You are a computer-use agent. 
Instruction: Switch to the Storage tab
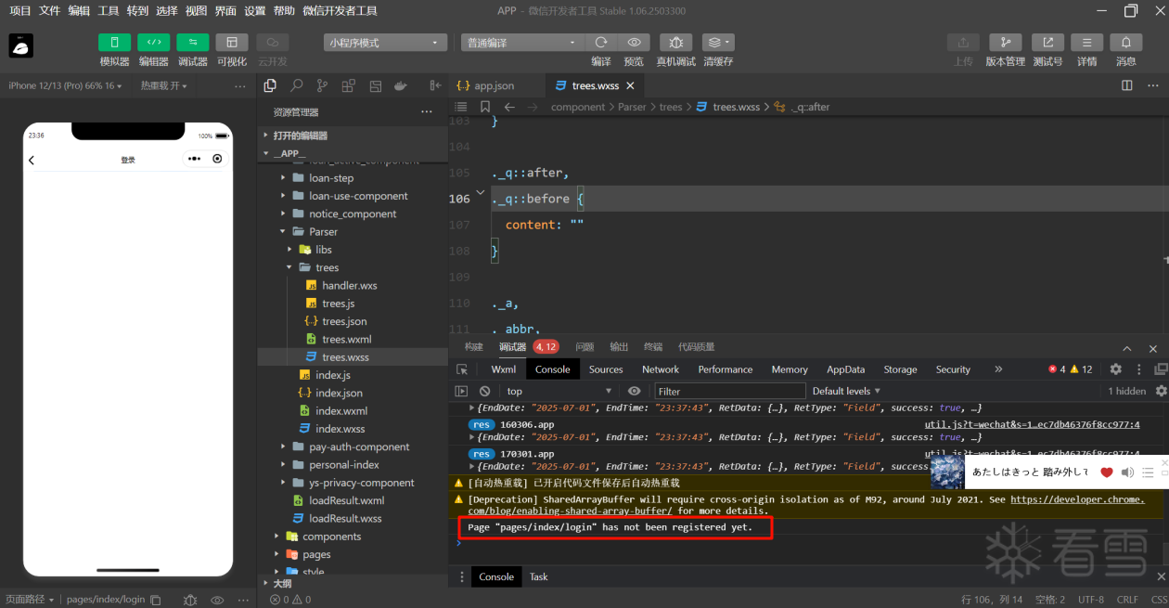(x=900, y=369)
